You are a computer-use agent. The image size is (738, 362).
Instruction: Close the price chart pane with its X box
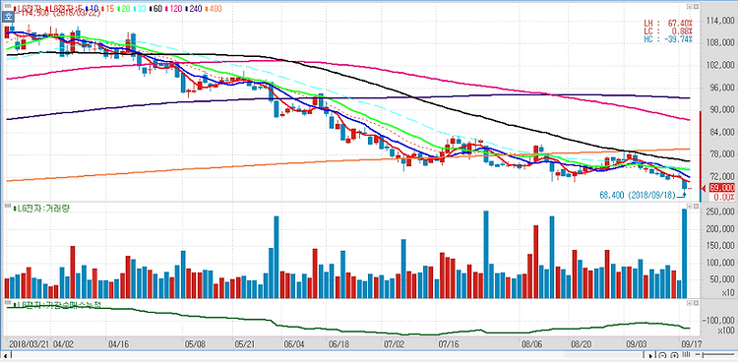(696, 7)
